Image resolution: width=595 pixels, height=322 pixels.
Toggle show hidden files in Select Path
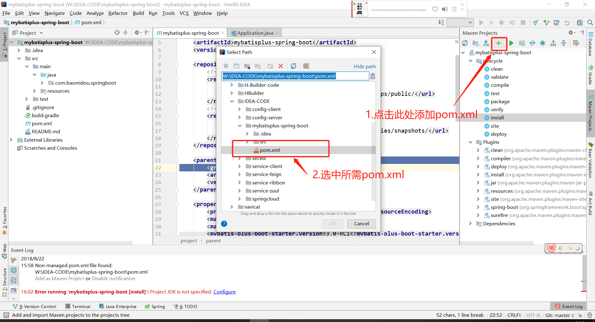(306, 66)
